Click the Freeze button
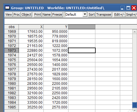The image size is (137, 112). pyautogui.click(x=57, y=14)
